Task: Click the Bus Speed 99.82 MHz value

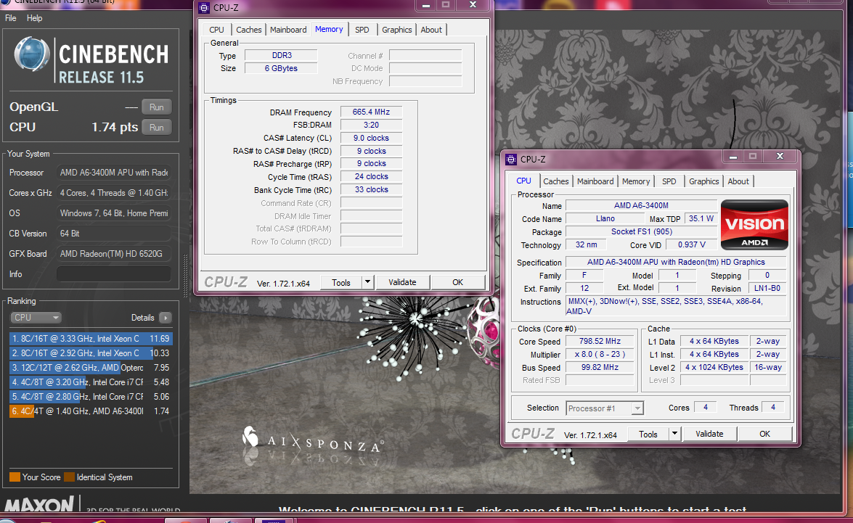Action: (x=600, y=368)
